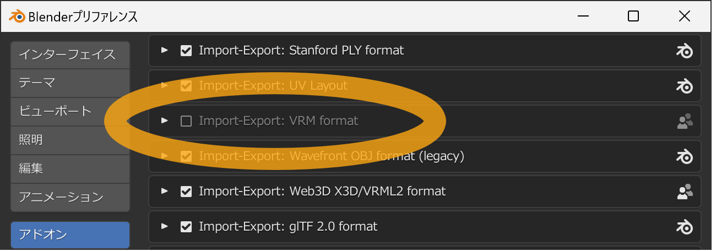The width and height of the screenshot is (727, 251).
Task: Click the Blender logo on the UV Layout row
Action: 684,86
